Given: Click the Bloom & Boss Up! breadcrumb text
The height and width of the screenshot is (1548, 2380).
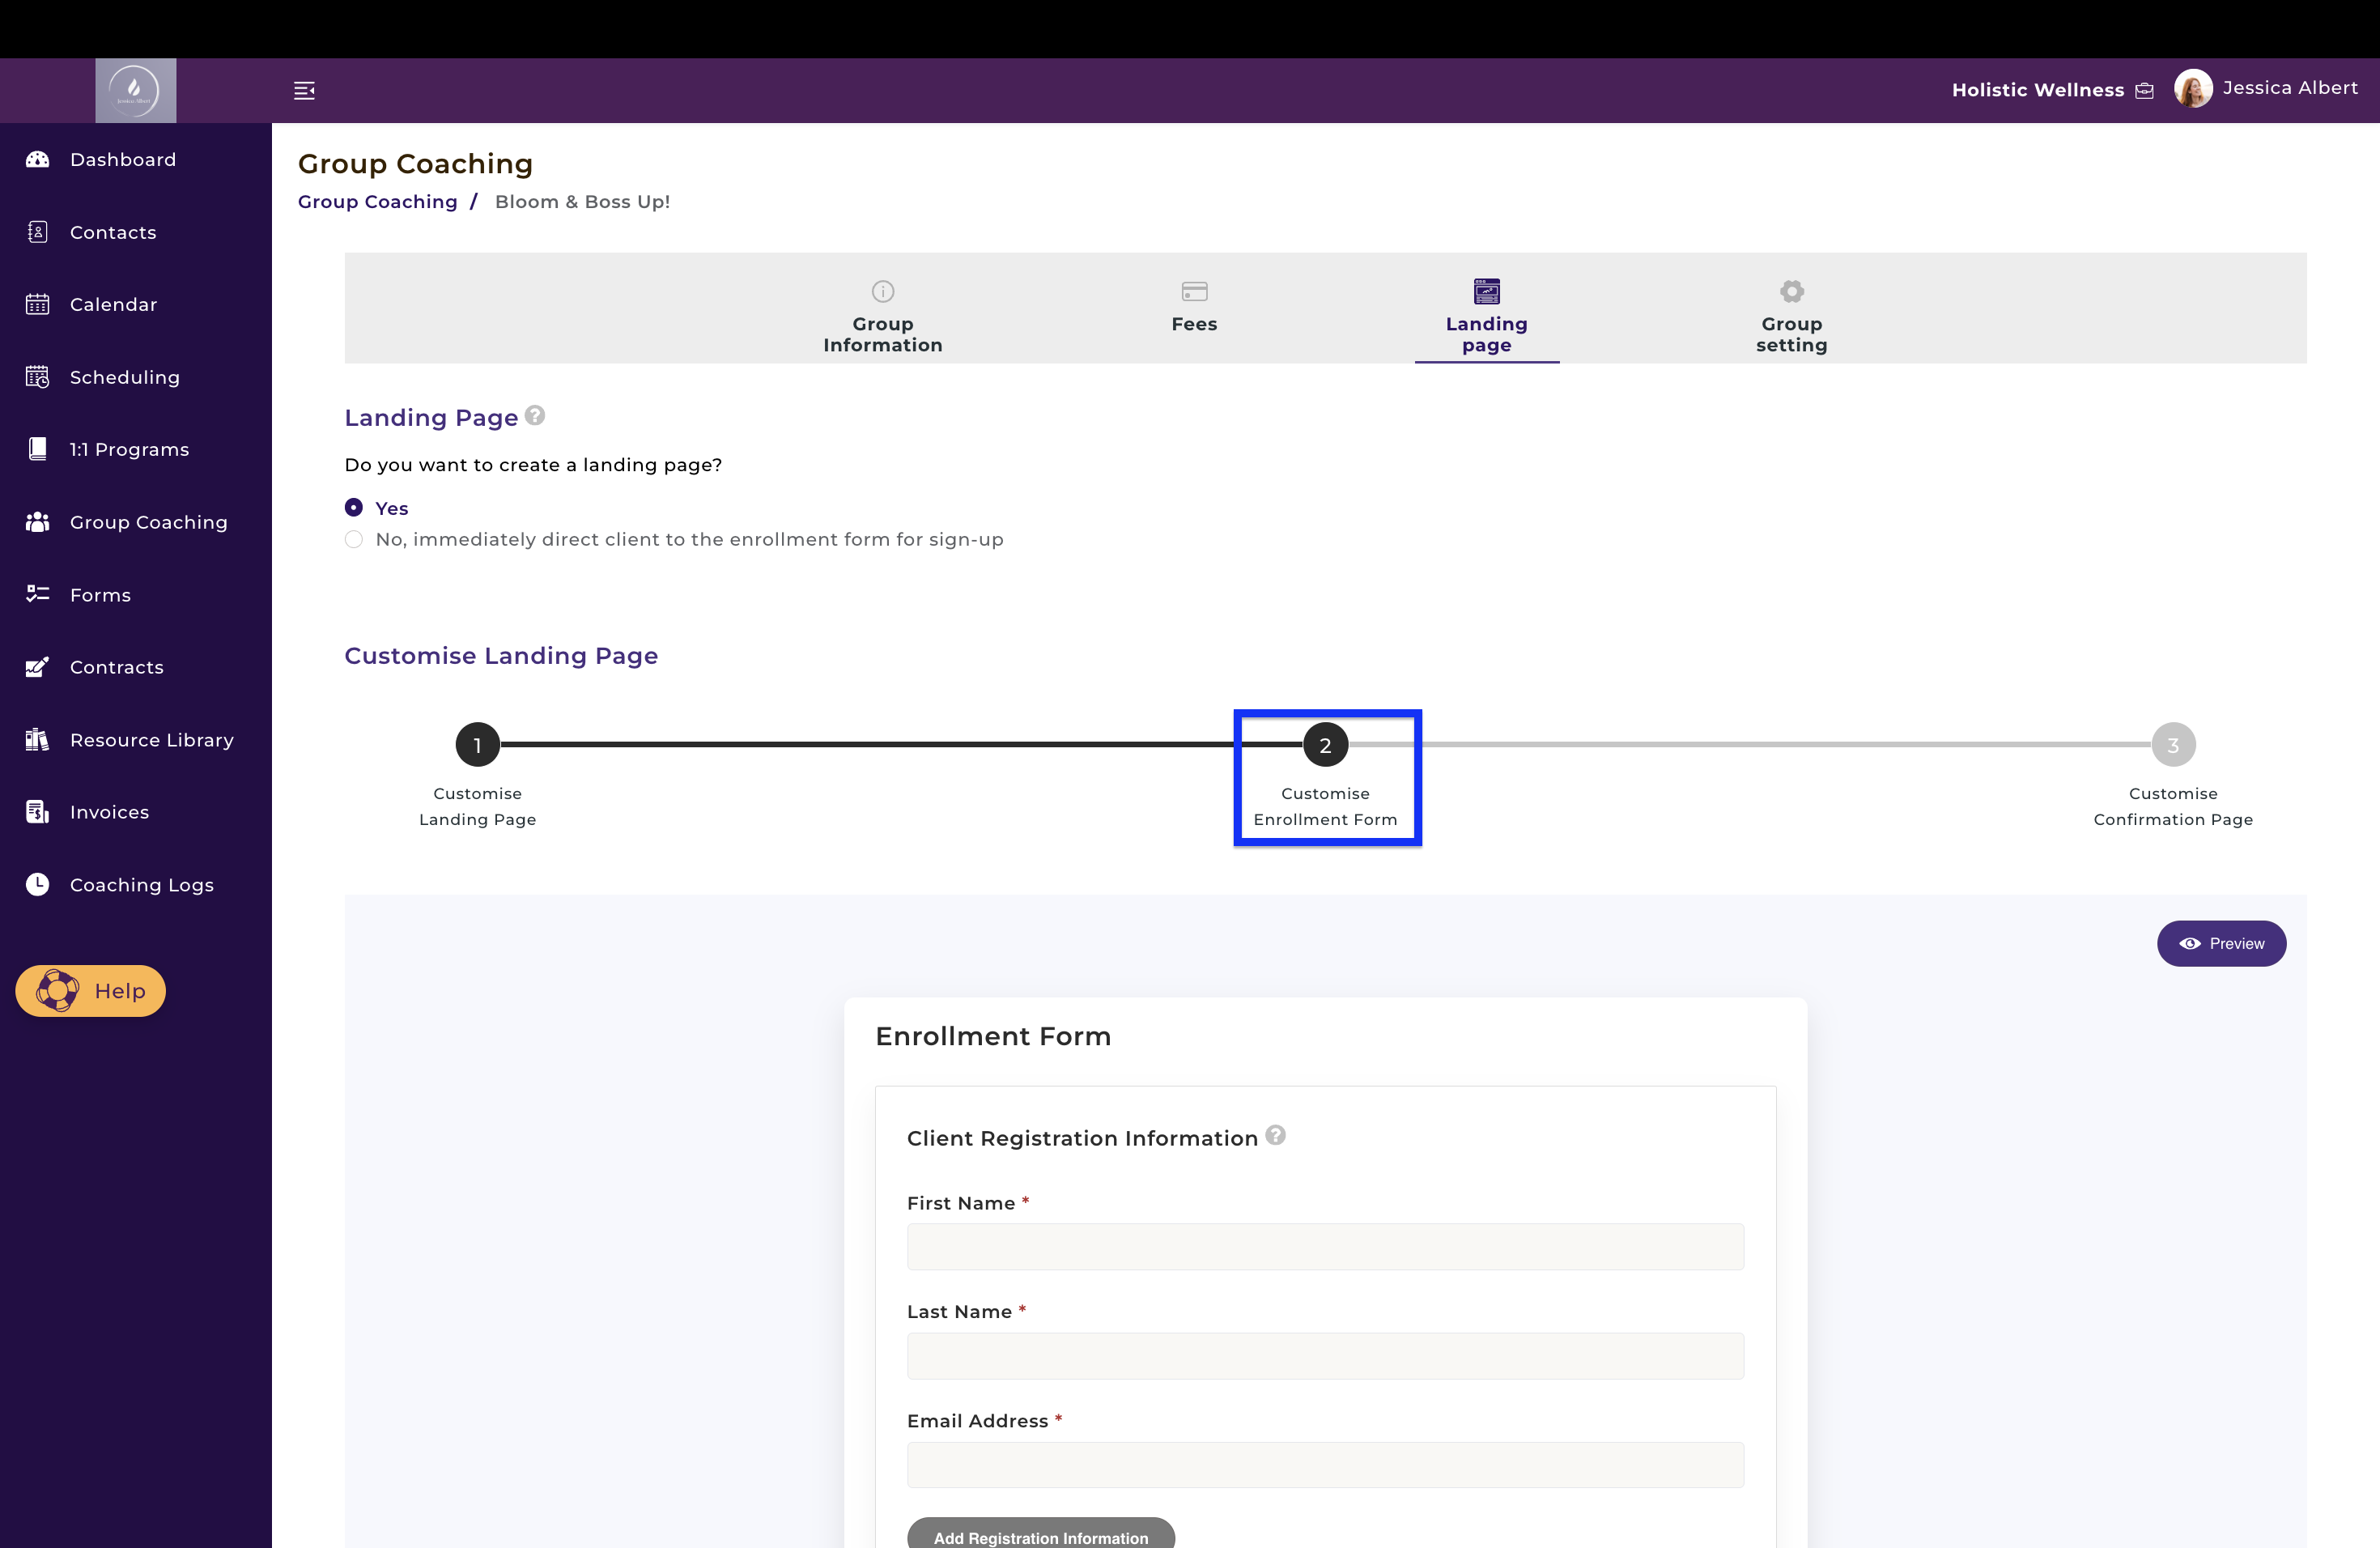Looking at the screenshot, I should pyautogui.click(x=582, y=201).
